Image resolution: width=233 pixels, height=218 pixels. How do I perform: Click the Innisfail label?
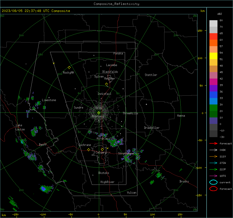104,94
